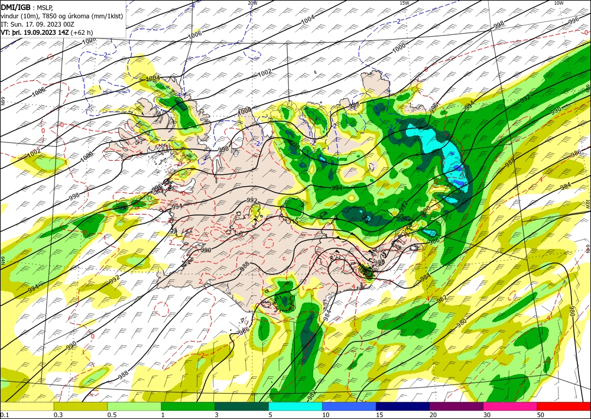
Task: Click the "vindur (10m), T850 og úrkoma" line
Action: tap(62, 15)
